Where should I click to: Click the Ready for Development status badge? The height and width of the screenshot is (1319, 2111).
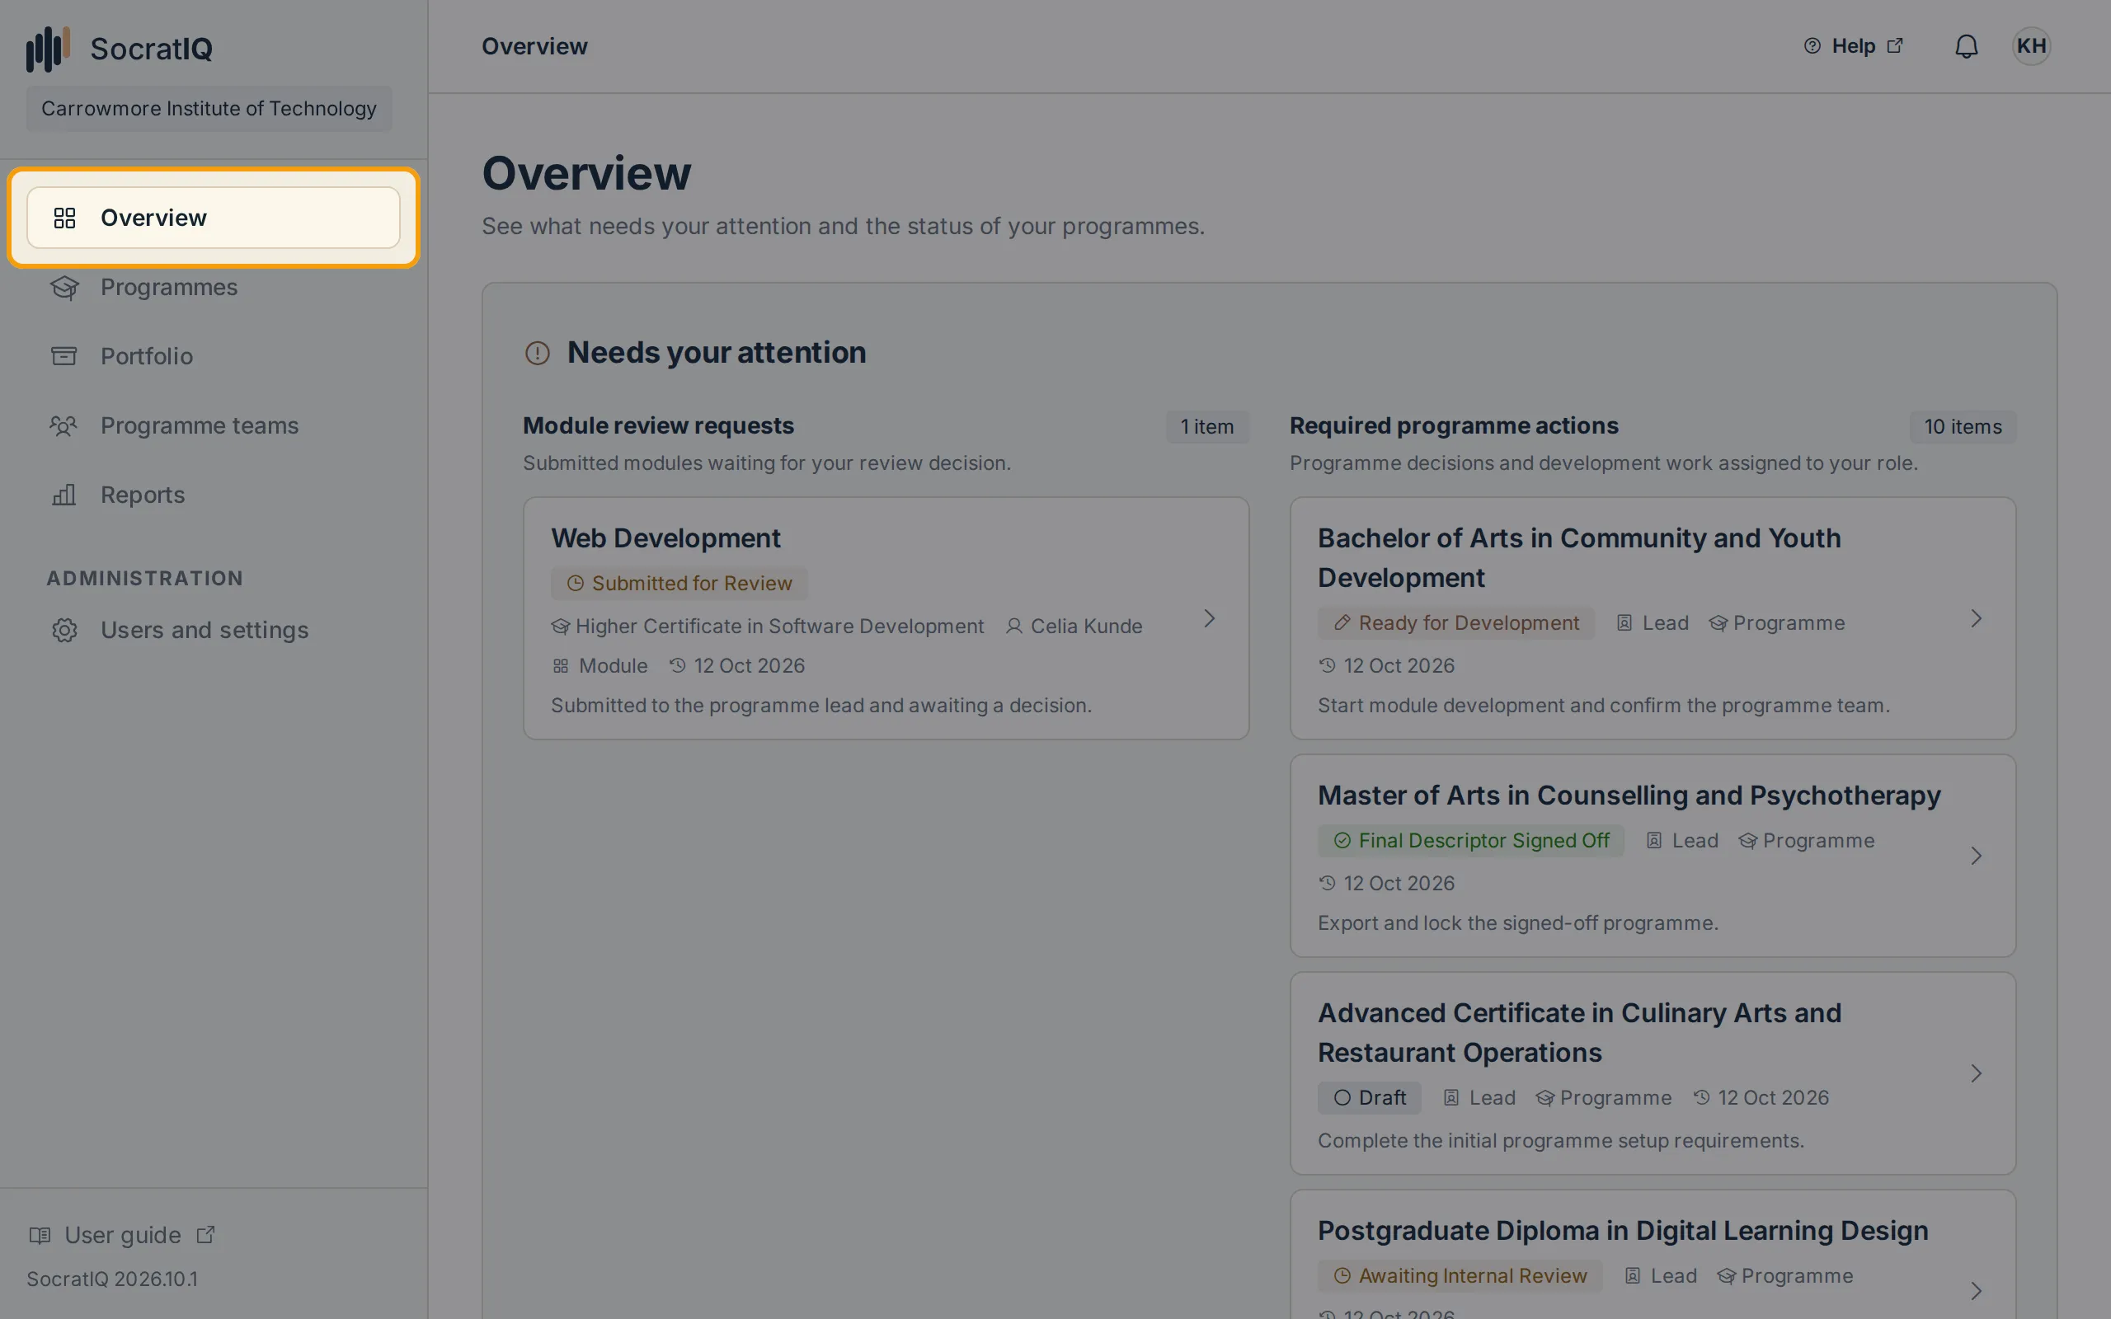[x=1456, y=623]
